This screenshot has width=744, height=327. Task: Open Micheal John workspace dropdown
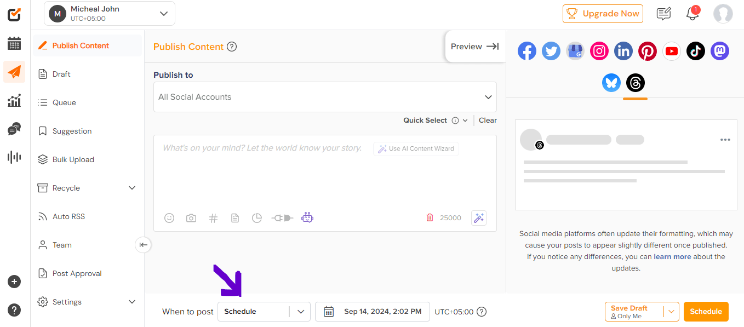[110, 14]
